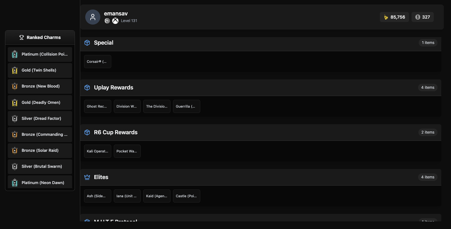Select the Silver (Dread Factor) charm
This screenshot has height=229, width=451.
pos(40,118)
